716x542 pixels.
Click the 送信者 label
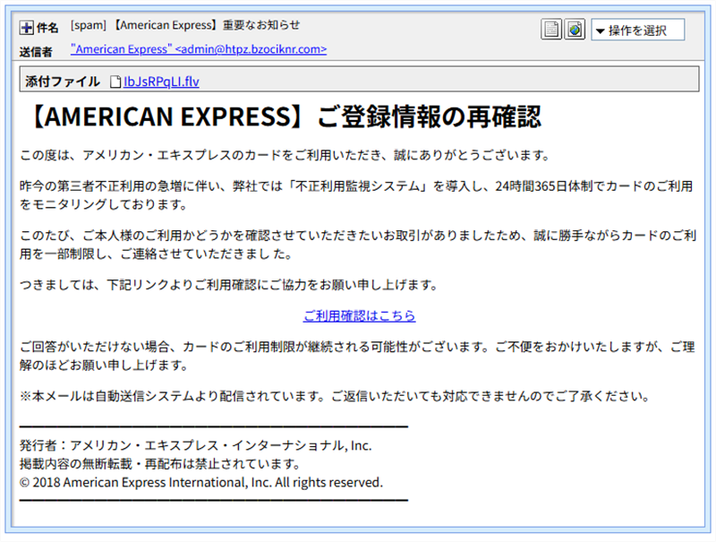click(x=36, y=52)
